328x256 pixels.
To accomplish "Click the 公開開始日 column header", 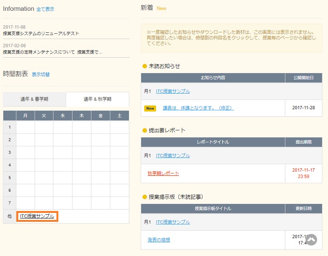I will (x=303, y=77).
